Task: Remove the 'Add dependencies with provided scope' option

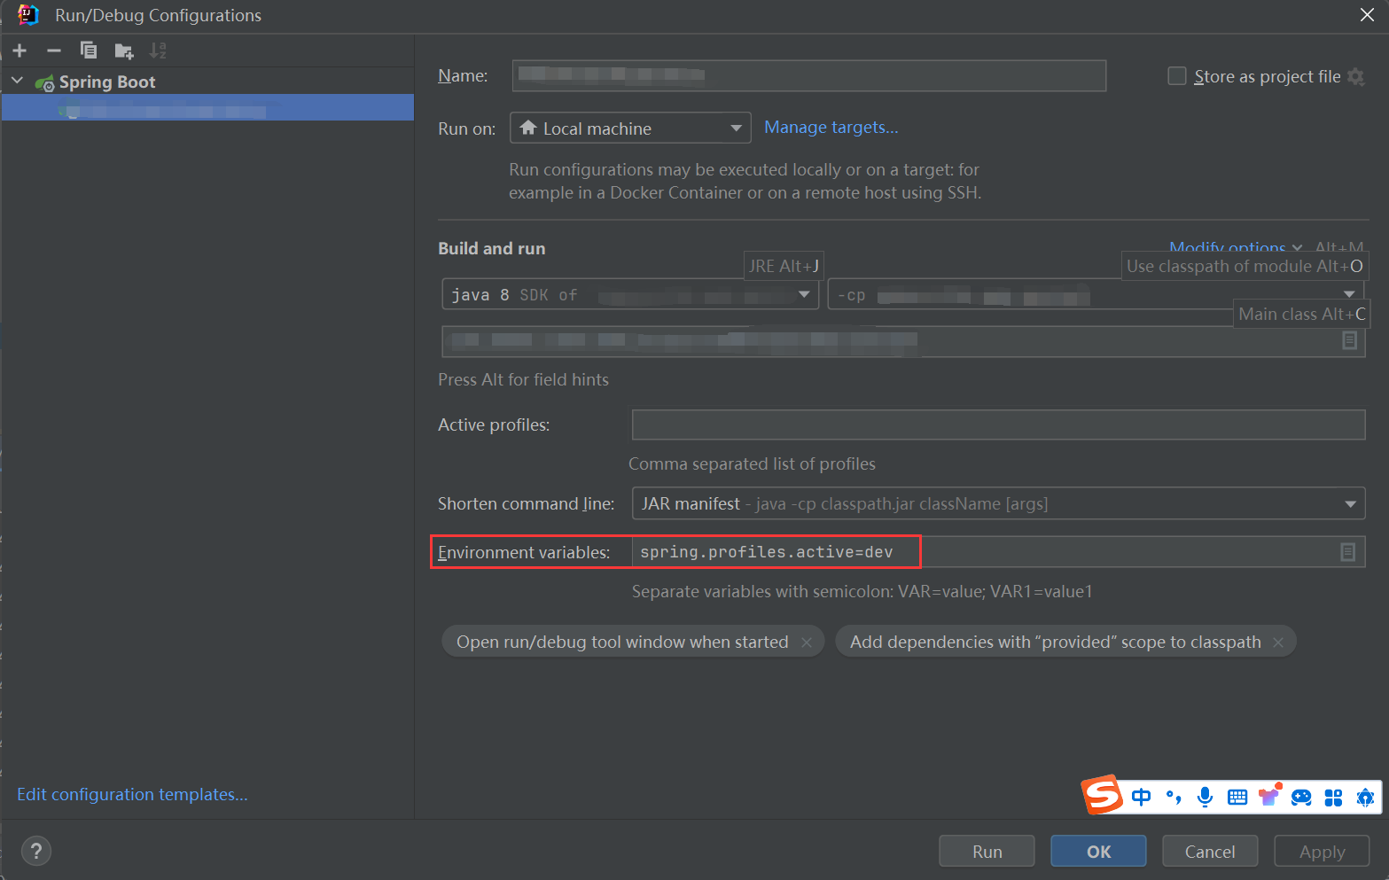Action: [1278, 642]
